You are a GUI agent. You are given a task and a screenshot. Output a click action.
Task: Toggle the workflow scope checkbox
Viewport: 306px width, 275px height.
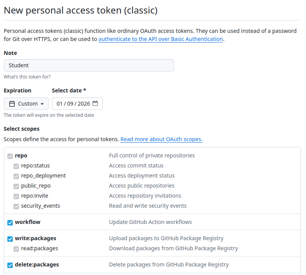(x=10, y=222)
